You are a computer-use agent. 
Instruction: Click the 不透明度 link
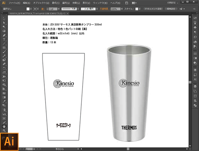click(x=104, y=9)
